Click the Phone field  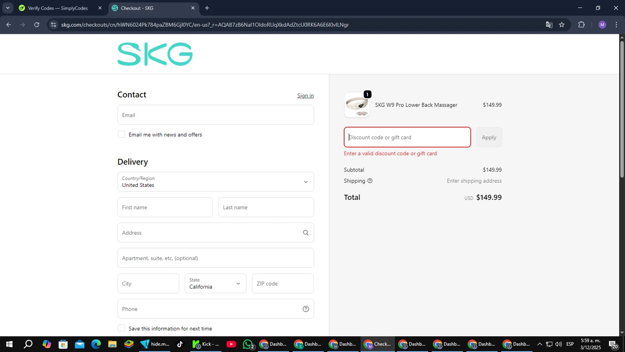point(215,309)
